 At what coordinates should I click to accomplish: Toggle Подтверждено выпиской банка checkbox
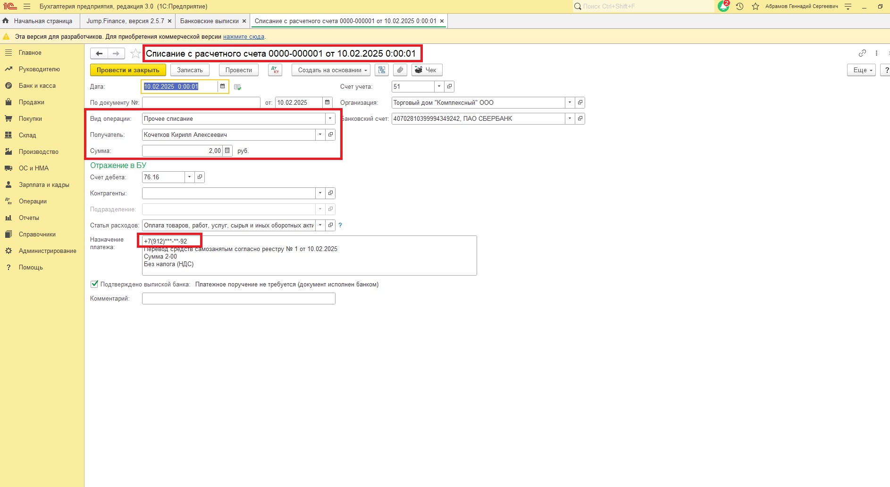click(94, 284)
